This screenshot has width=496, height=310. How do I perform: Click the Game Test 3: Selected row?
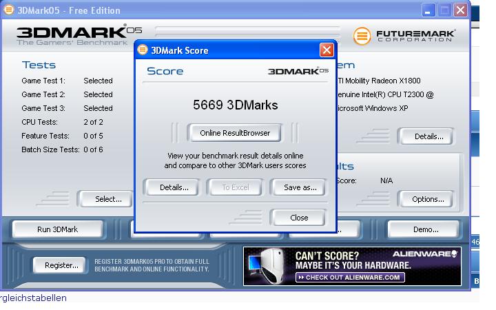click(67, 108)
